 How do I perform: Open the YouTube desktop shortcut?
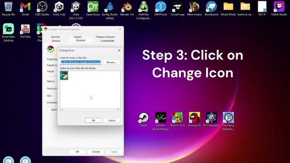pyautogui.click(x=25, y=31)
